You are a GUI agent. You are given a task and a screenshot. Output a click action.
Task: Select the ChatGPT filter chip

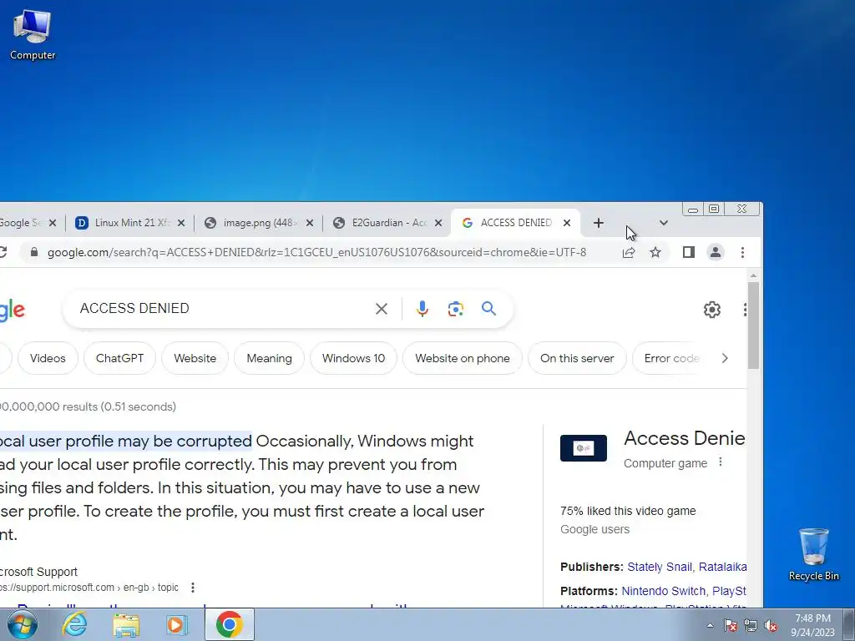pyautogui.click(x=120, y=358)
